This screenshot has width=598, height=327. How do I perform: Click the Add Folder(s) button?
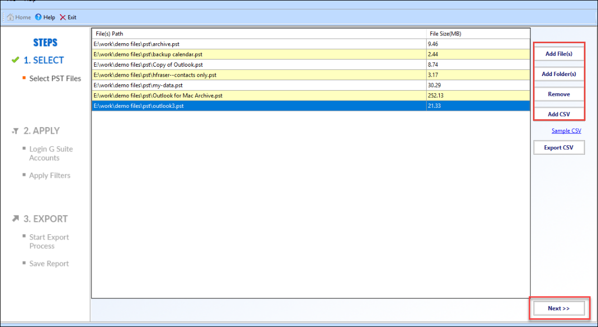coord(559,74)
